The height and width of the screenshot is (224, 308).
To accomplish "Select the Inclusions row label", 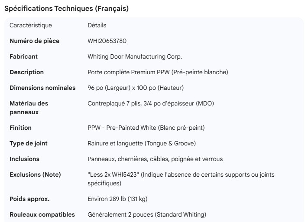I will [25, 159].
